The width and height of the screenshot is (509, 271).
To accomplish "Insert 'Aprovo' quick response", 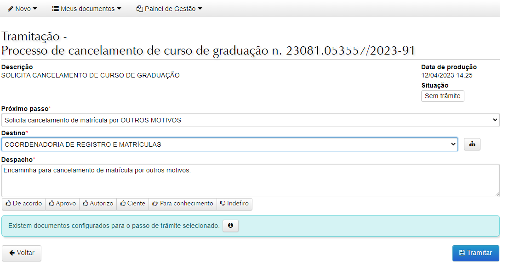I will click(62, 204).
